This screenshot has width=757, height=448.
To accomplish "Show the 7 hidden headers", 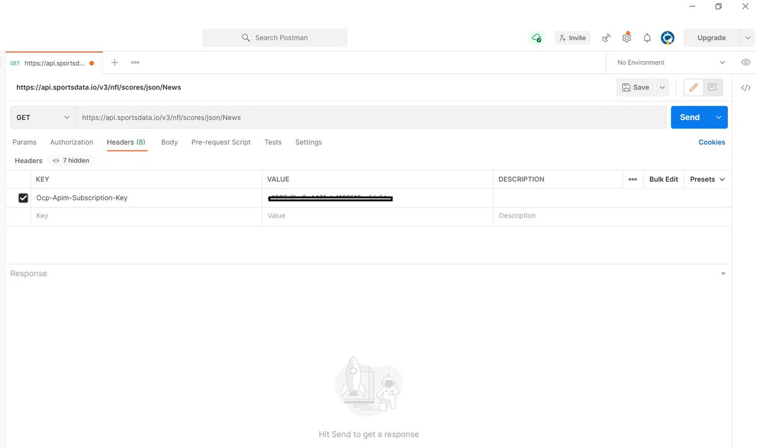I will coord(71,161).
